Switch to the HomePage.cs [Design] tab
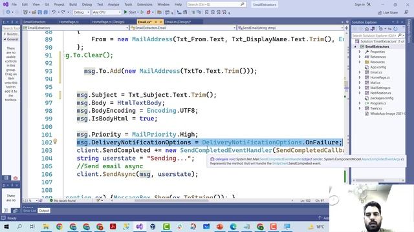The height and width of the screenshot is (232, 414). [108, 22]
